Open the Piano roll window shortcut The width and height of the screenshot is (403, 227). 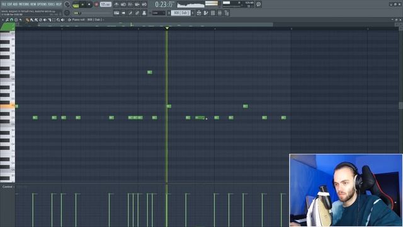pos(206,13)
